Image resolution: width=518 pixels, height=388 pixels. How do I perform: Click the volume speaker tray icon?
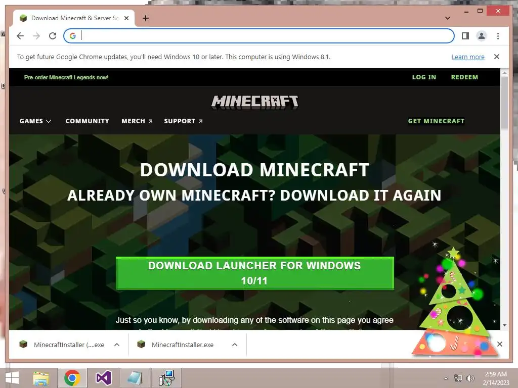pyautogui.click(x=470, y=378)
